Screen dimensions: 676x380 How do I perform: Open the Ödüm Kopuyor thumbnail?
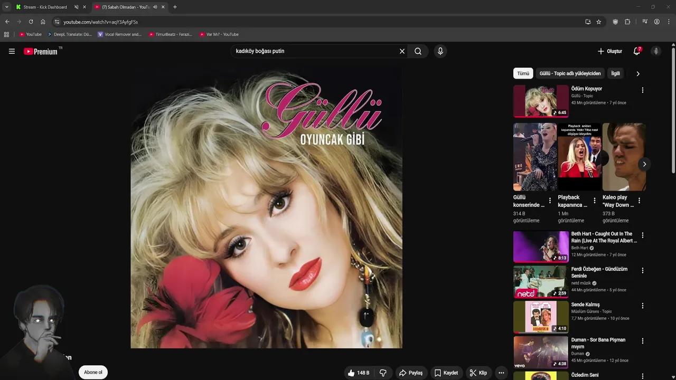[541, 101]
